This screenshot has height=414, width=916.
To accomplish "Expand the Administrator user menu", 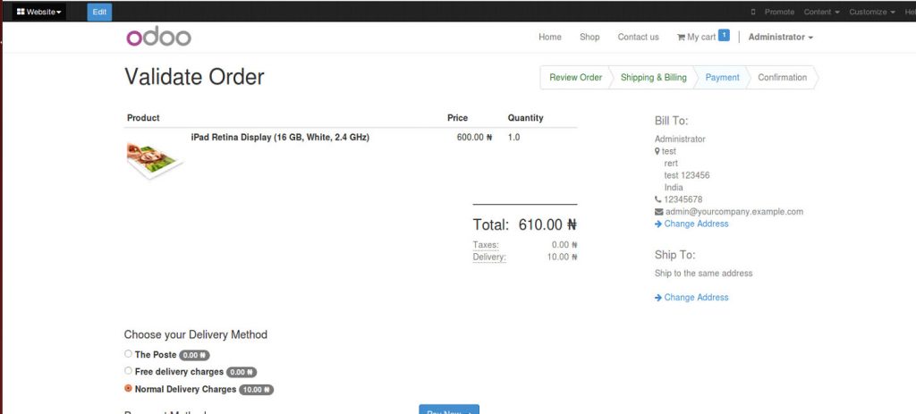I will [780, 37].
